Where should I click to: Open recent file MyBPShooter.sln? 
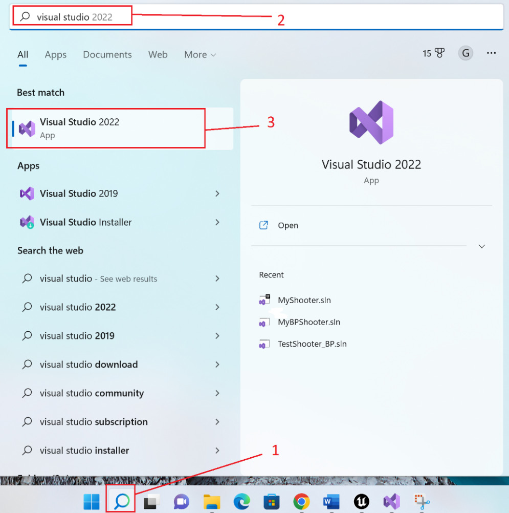click(309, 322)
